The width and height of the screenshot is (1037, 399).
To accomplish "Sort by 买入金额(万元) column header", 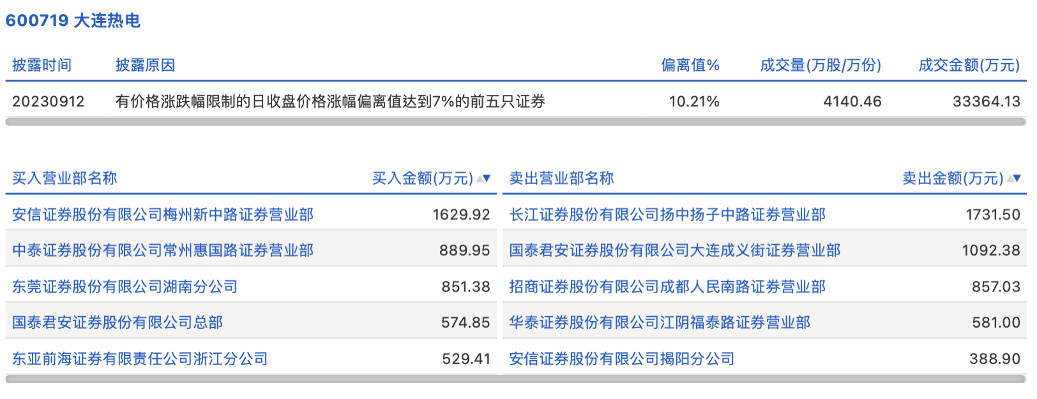I will [422, 178].
